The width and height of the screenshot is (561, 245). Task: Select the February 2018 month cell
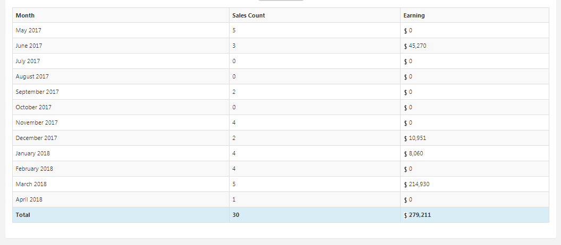[x=34, y=169]
